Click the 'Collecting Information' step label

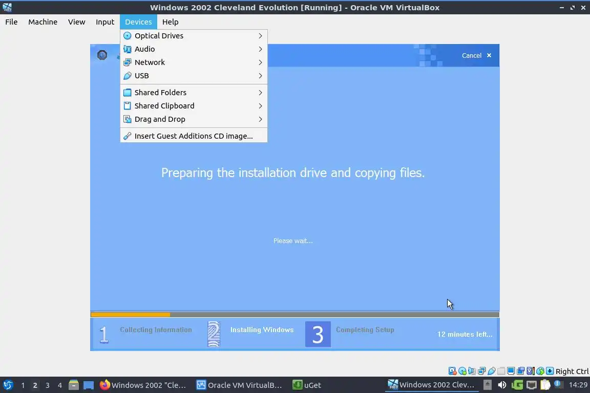click(156, 330)
